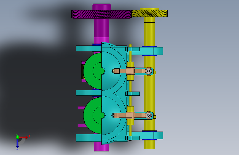Viewport: 239px width, 155px height.
Task: Click the purple shaft below the large gear
Action: pyautogui.click(x=102, y=28)
